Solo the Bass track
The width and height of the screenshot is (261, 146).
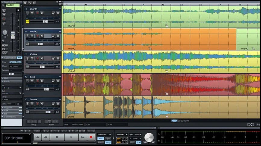tap(27, 81)
